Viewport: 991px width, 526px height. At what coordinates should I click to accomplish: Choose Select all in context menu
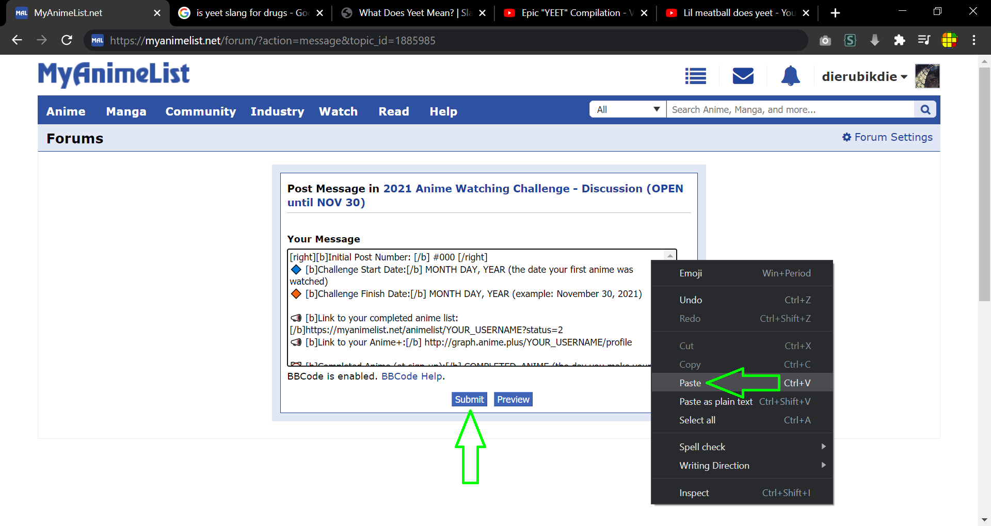(x=697, y=420)
